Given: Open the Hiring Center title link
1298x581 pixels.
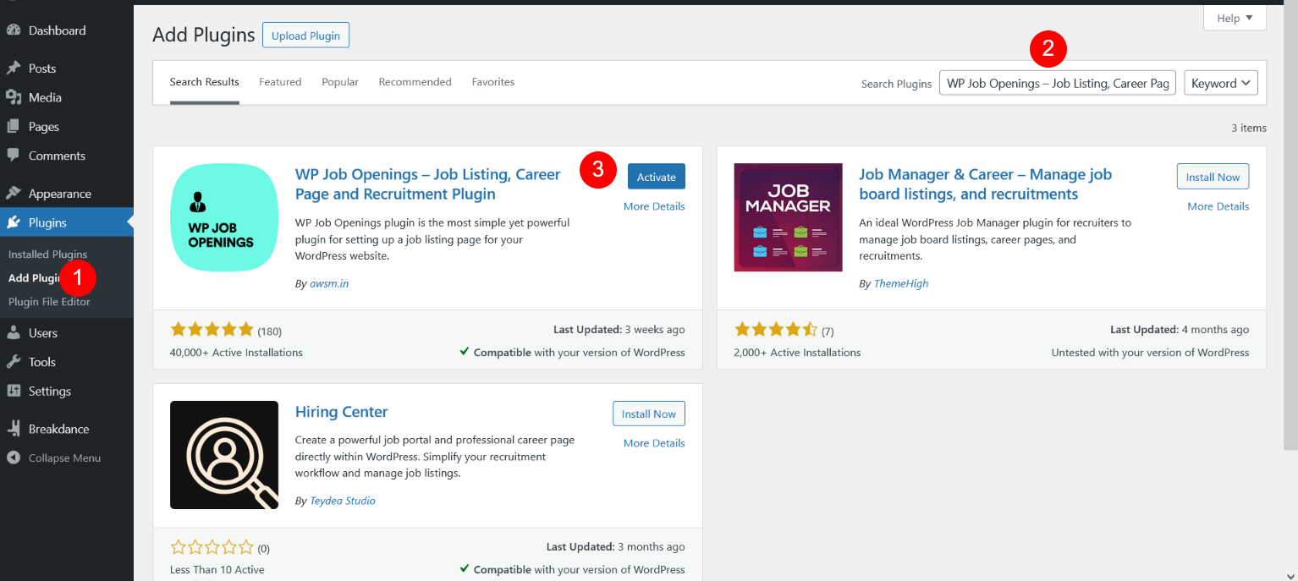Looking at the screenshot, I should tap(341, 412).
